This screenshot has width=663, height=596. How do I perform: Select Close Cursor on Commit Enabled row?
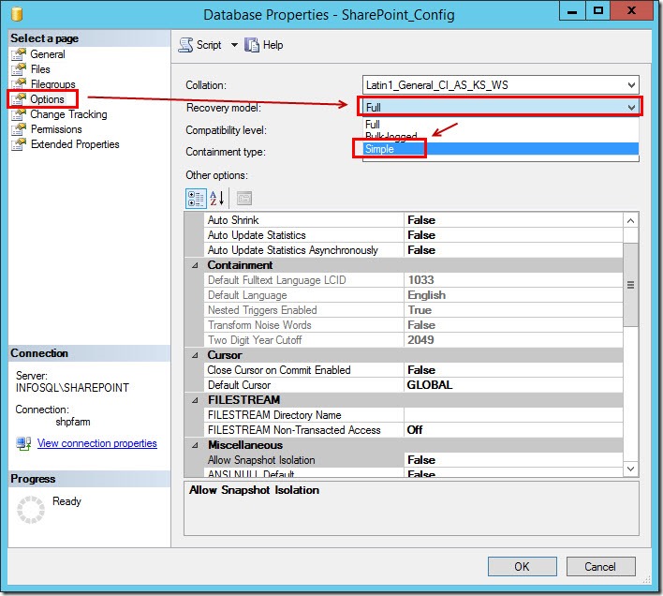413,370
